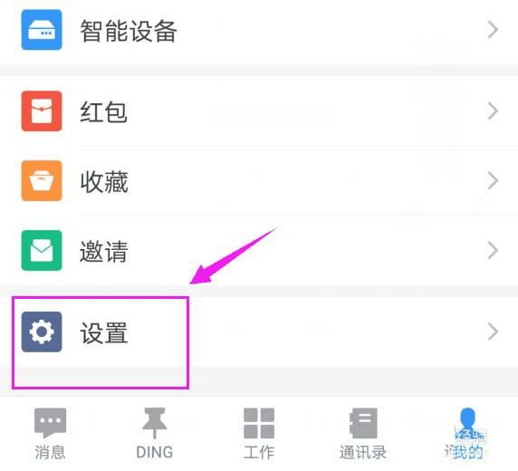Expand the 邀请 row chevron

(493, 250)
